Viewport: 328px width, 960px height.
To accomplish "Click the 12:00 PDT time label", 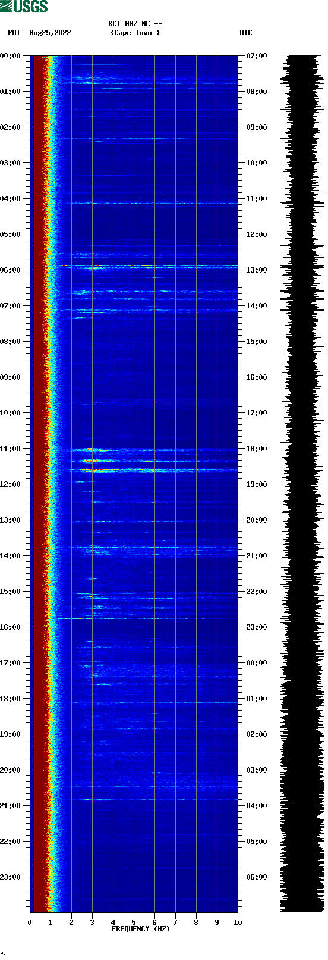I will pos(11,484).
